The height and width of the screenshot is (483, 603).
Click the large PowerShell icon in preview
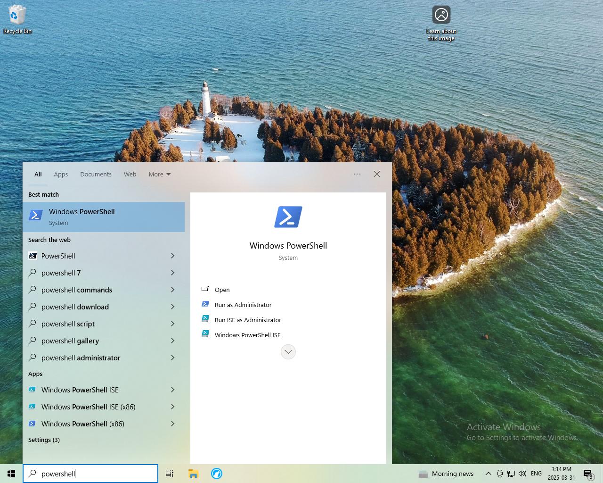pos(288,217)
